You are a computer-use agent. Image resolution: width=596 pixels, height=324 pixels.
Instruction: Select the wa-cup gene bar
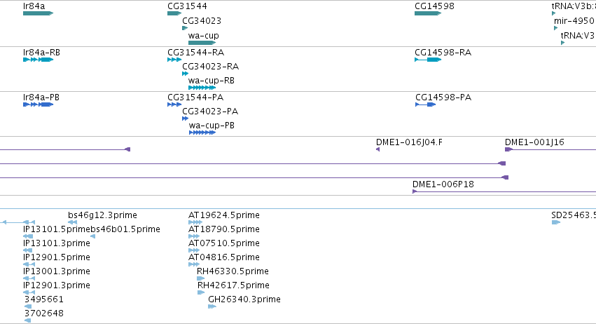[202, 43]
